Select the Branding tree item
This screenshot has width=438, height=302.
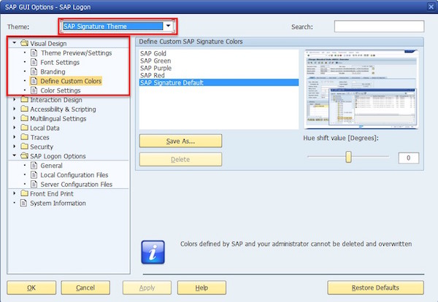53,71
